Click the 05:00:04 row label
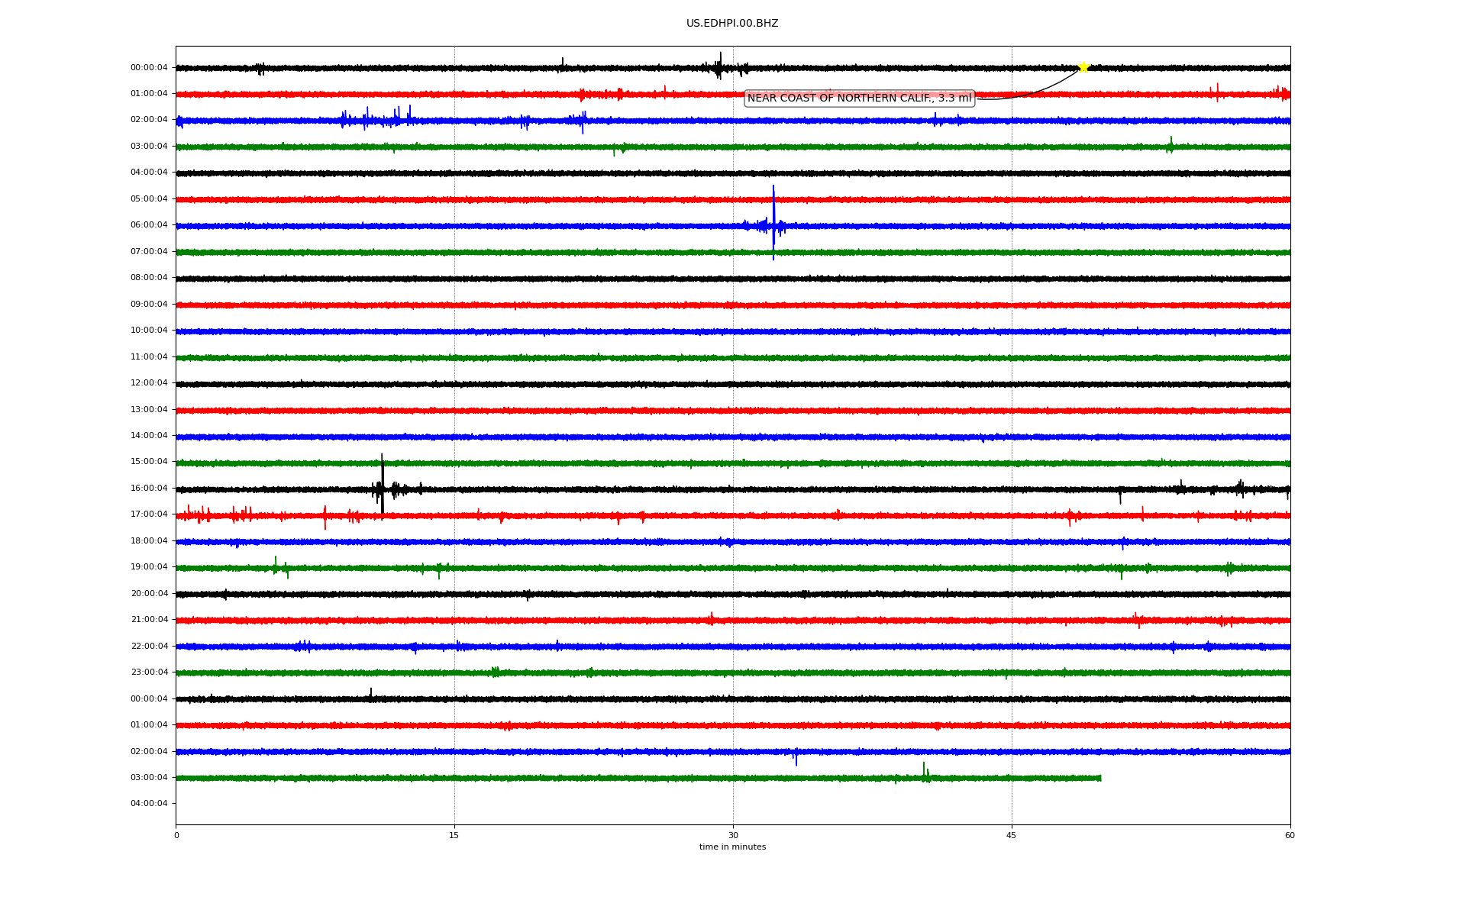The image size is (1466, 916). click(149, 199)
